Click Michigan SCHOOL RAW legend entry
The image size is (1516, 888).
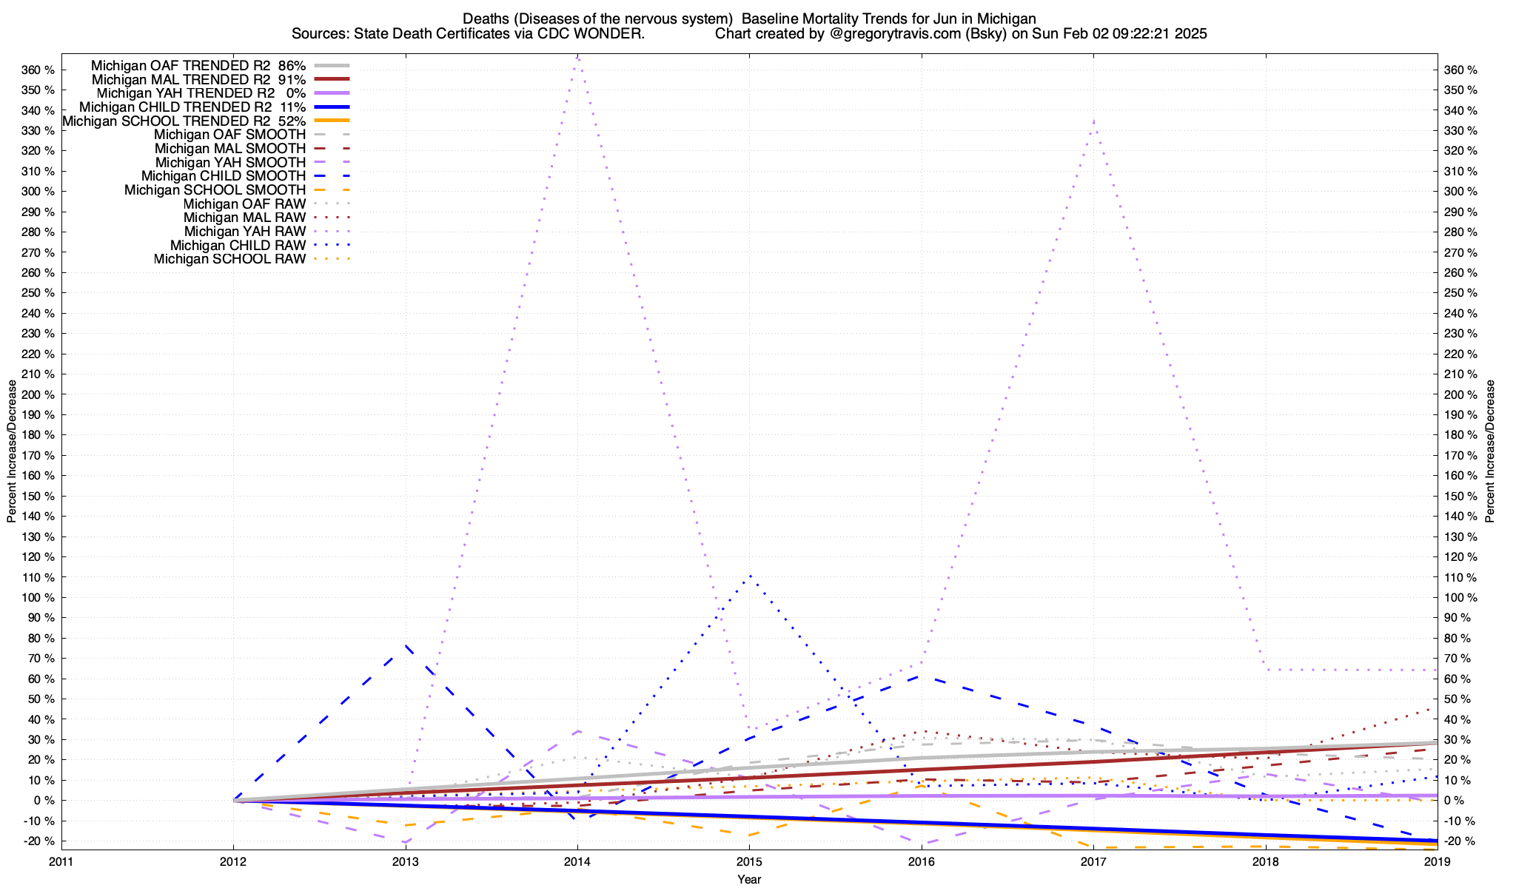pyautogui.click(x=229, y=259)
